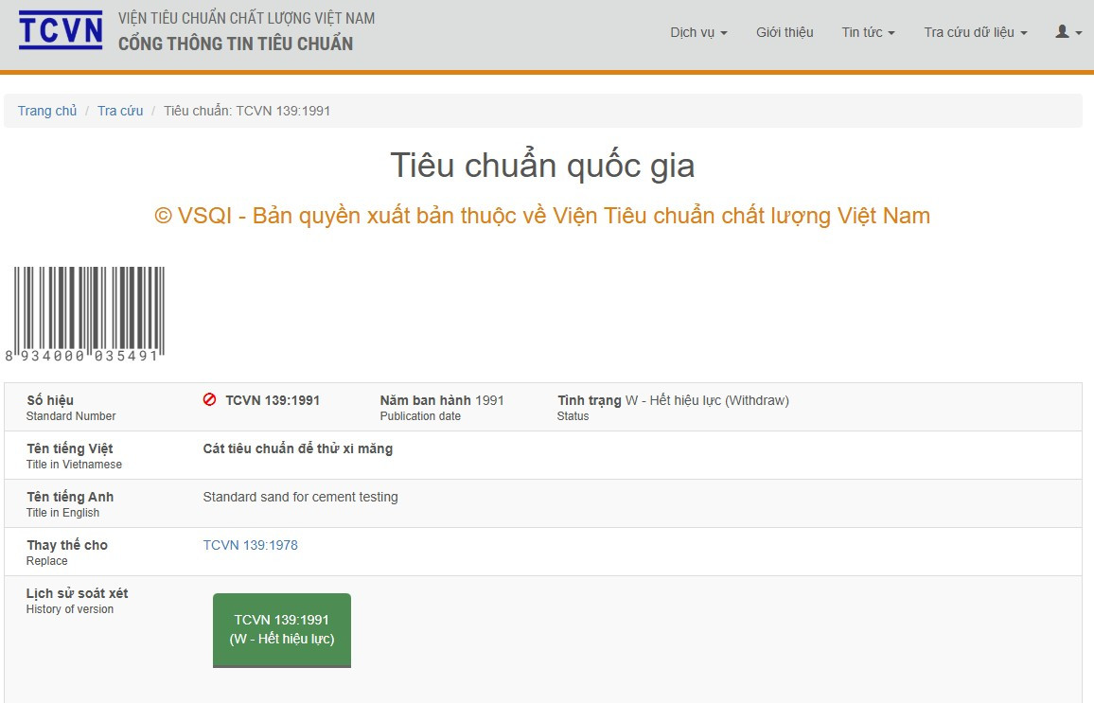1094x703 pixels.
Task: Click the barcode image 8934000035491
Action: point(84,314)
